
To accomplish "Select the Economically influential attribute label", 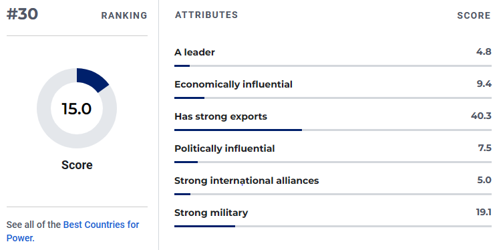I will coord(233,84).
